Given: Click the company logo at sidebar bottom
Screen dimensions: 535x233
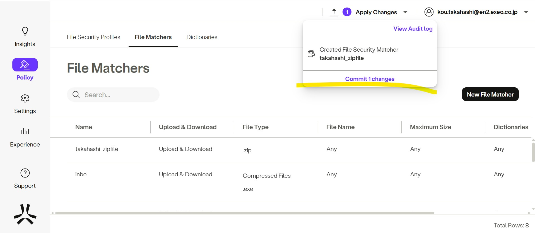Looking at the screenshot, I should pyautogui.click(x=25, y=214).
